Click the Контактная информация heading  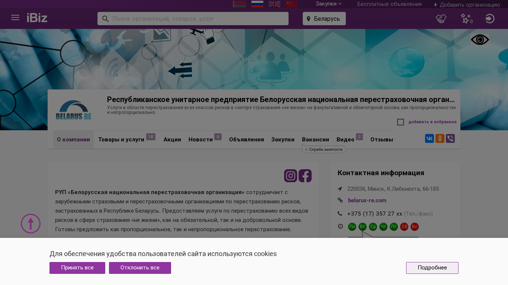(381, 173)
